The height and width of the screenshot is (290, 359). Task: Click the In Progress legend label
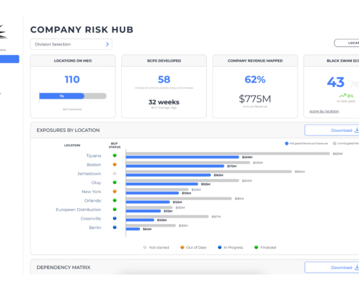click(x=234, y=247)
